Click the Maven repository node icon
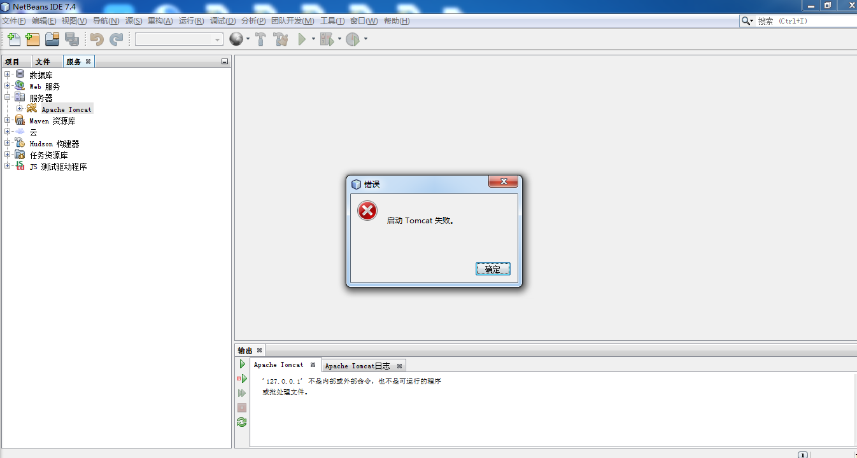The width and height of the screenshot is (857, 458). (20, 120)
